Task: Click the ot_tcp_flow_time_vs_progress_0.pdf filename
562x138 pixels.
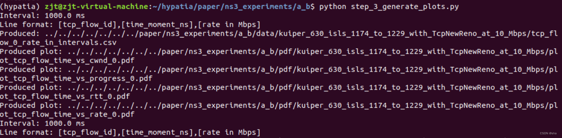Action: click(x=76, y=78)
